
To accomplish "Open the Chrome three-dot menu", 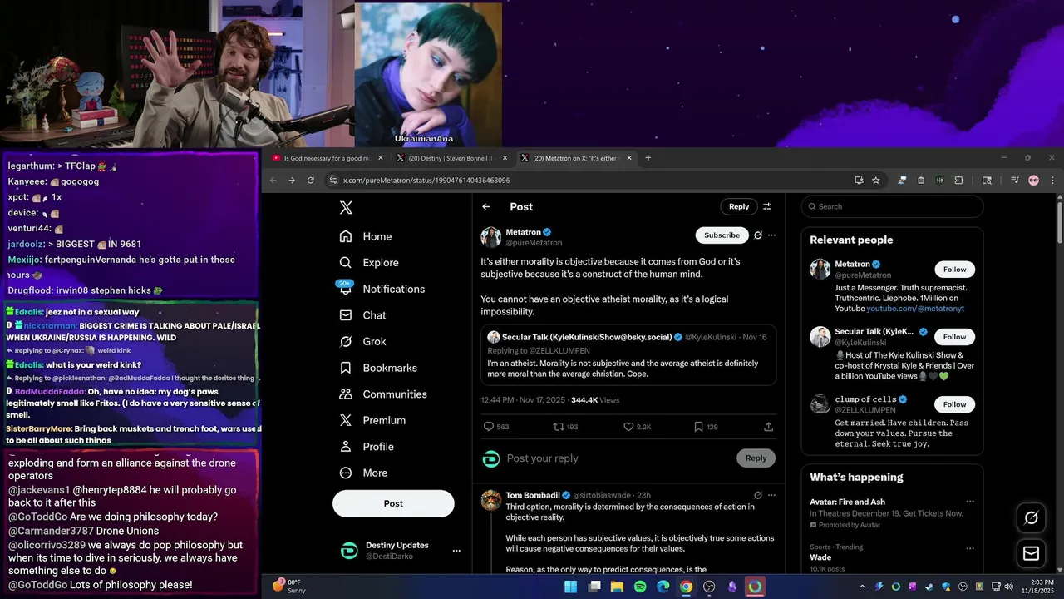I will [x=1052, y=180].
